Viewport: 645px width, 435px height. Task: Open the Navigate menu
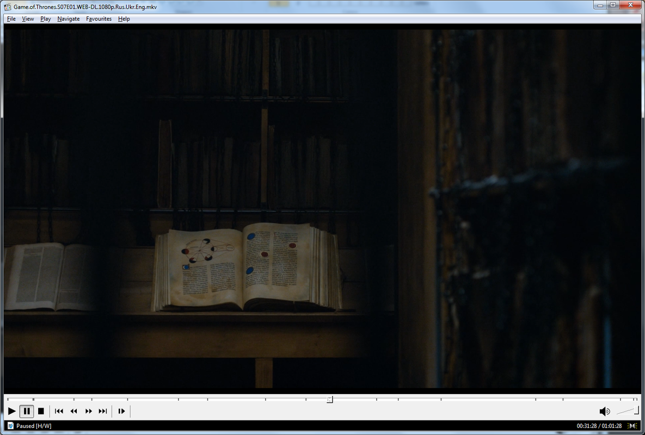click(69, 19)
